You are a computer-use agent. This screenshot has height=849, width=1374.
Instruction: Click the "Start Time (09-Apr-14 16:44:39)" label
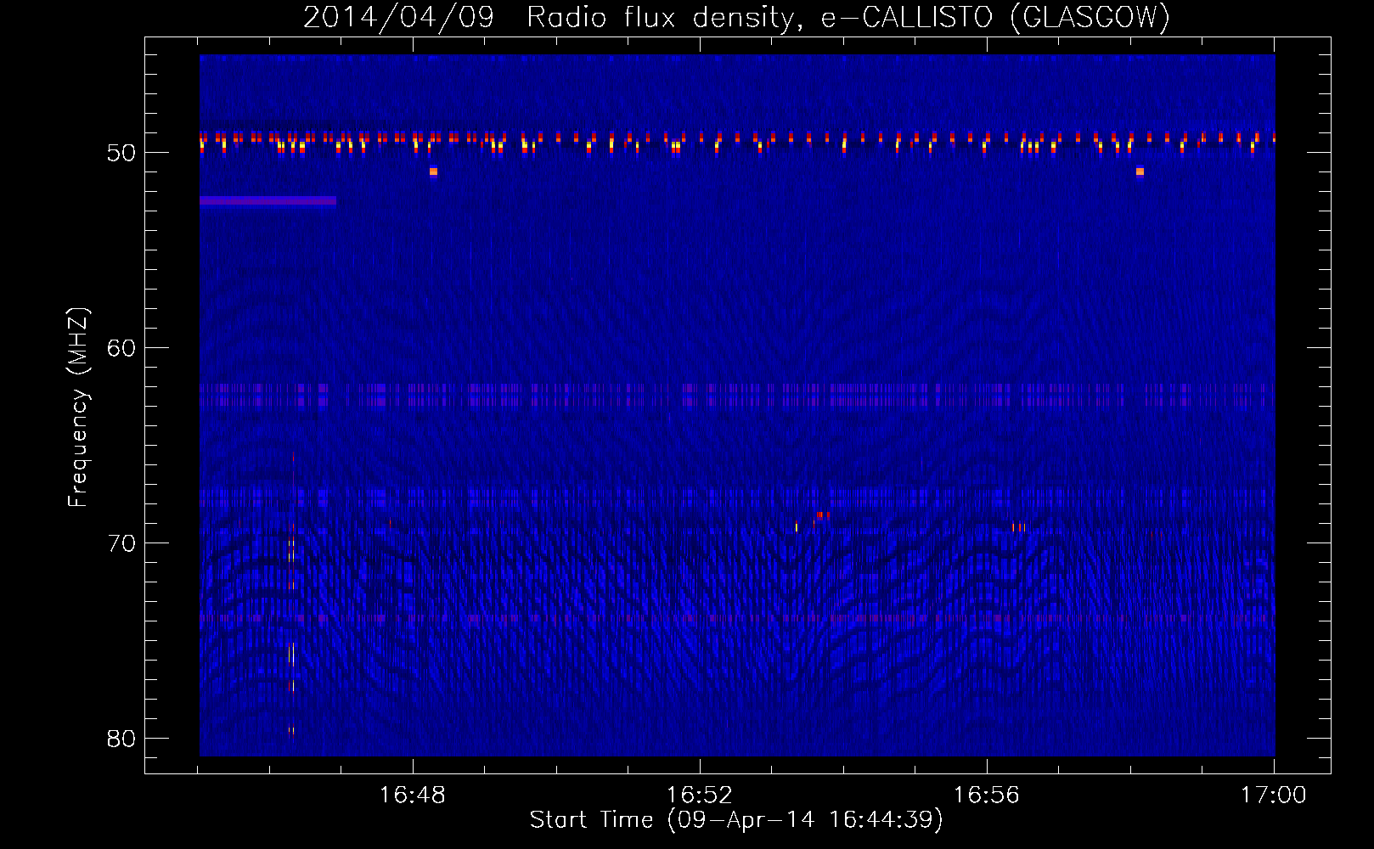736,820
